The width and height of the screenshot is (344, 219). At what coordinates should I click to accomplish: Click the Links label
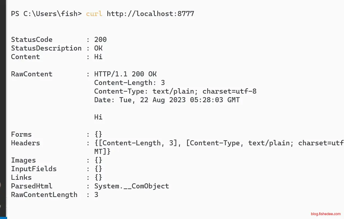point(21,177)
